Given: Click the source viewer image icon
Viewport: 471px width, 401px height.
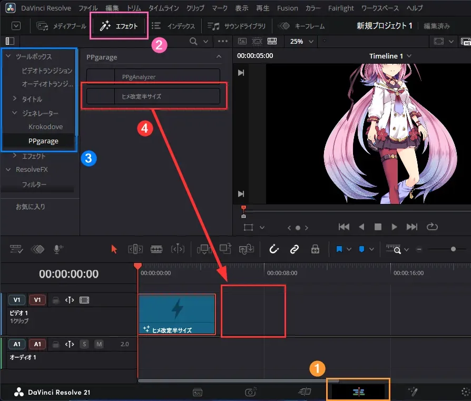Looking at the screenshot, I should pyautogui.click(x=242, y=41).
